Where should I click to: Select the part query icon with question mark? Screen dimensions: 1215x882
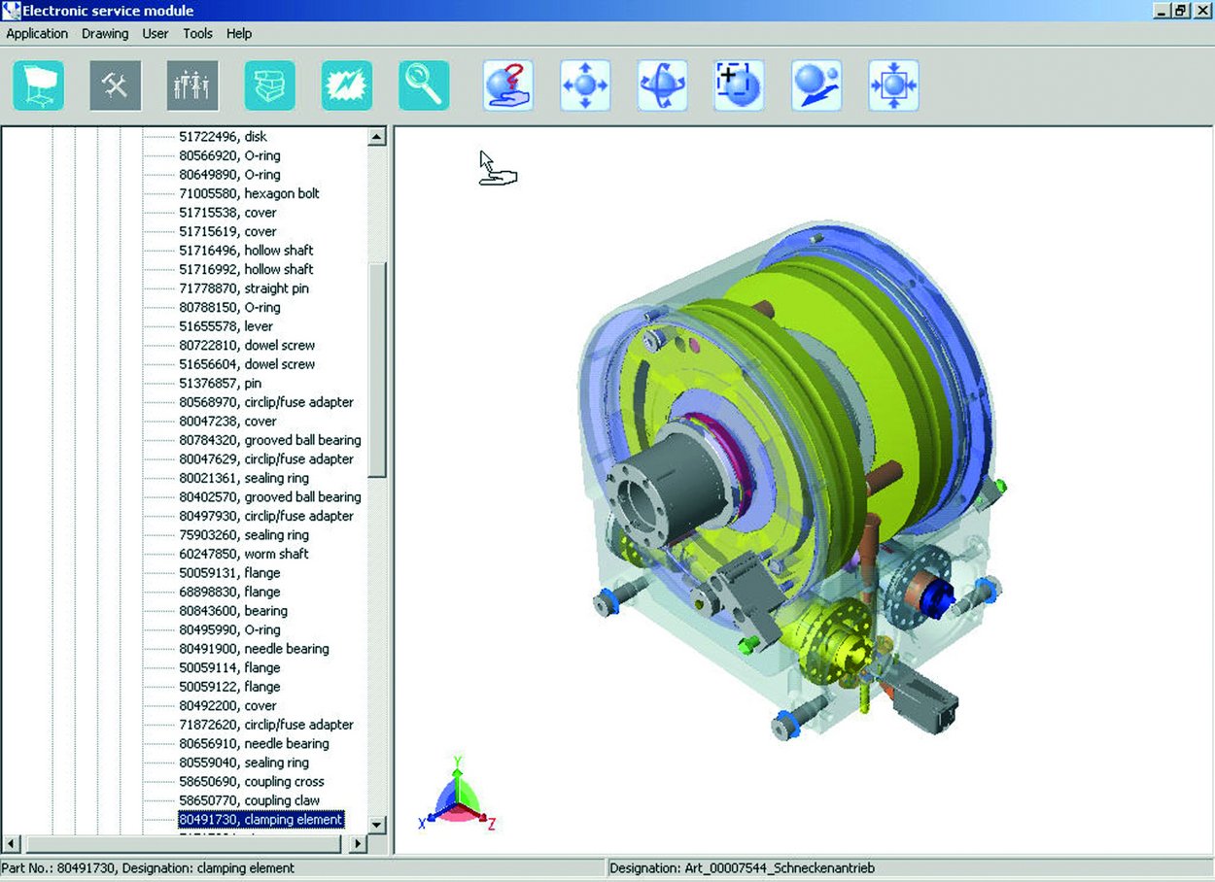507,85
